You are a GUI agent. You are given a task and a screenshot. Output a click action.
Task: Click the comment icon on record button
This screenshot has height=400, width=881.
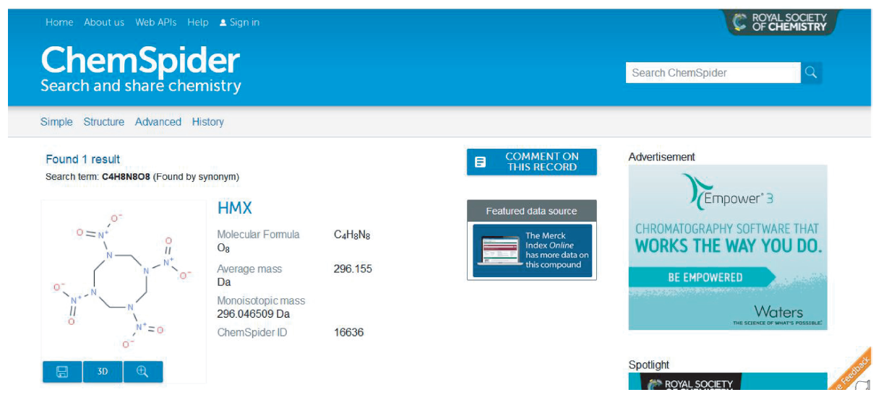pos(481,162)
